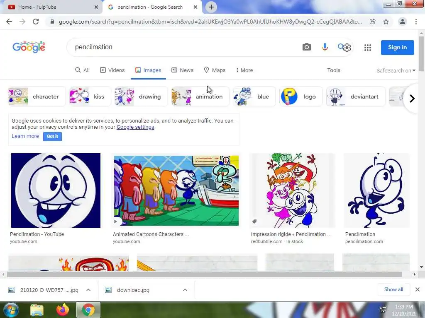
Task: Click the lock icon in address bar
Action: point(52,22)
